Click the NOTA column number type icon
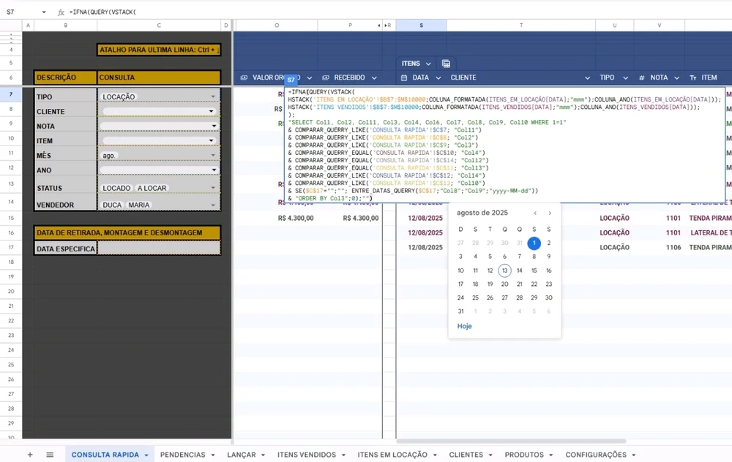 [642, 77]
